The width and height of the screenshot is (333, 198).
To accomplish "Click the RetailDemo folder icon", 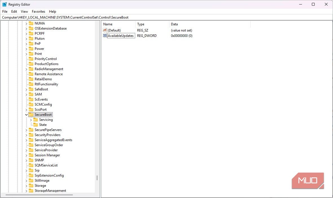I will point(31,79).
